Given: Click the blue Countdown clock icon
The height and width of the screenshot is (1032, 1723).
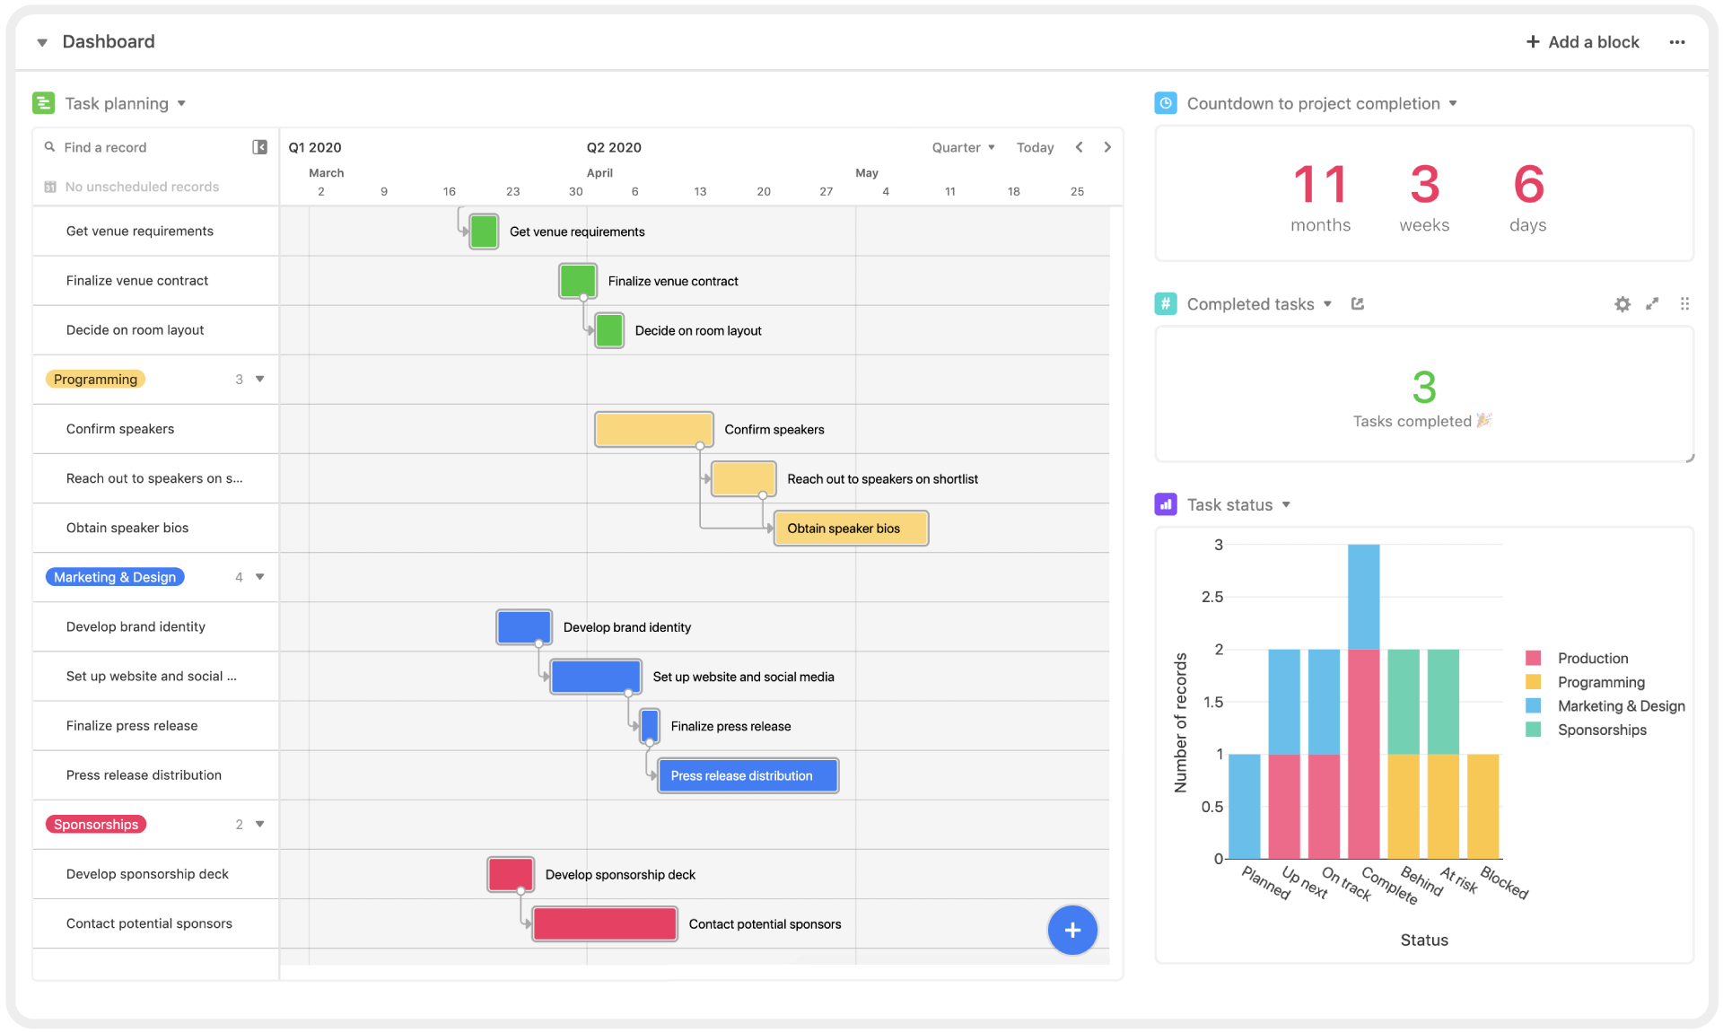Looking at the screenshot, I should click(x=1165, y=103).
